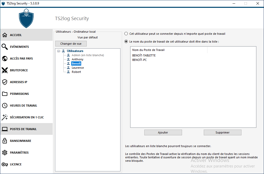The height and width of the screenshot is (174, 264).
Task: Select user Laurence in the tree
Action: [78, 68]
